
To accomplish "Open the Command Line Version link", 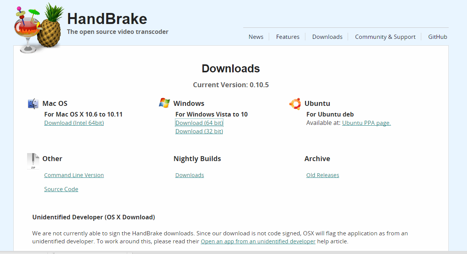I will point(74,175).
